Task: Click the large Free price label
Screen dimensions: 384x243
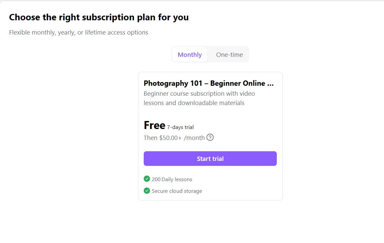Action: 155,125
